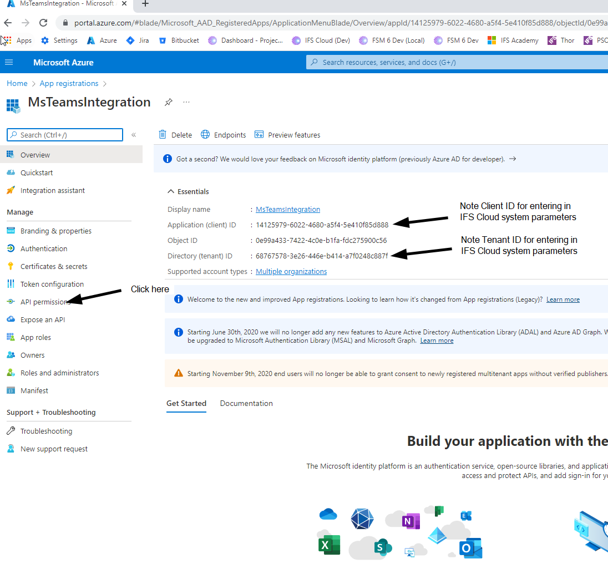Delete the app registration

175,135
